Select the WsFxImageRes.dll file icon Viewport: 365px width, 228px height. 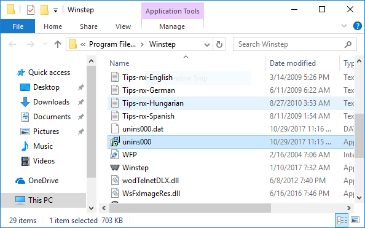(115, 194)
